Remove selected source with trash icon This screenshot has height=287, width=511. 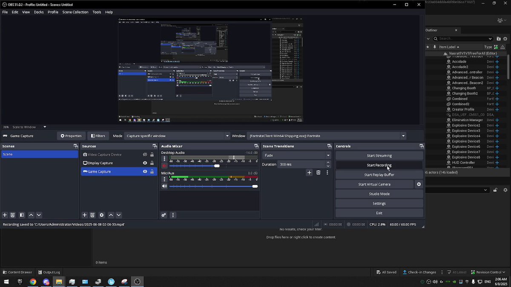(92, 215)
